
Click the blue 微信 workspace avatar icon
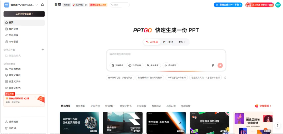point(7,5)
